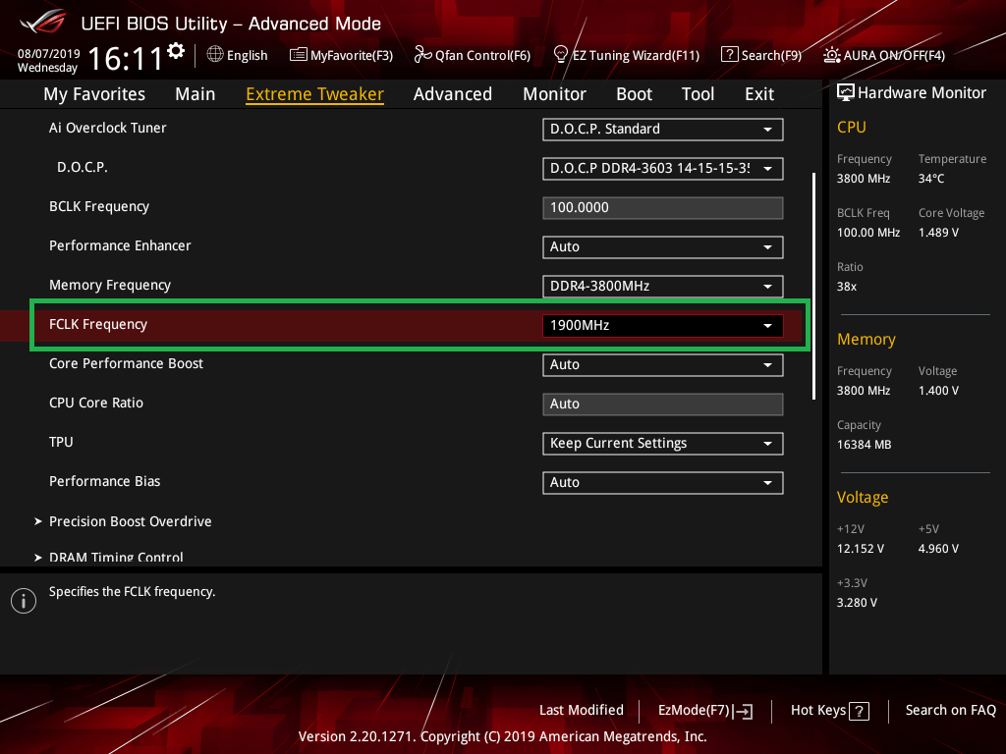The width and height of the screenshot is (1006, 754).
Task: Click the Hardware Monitor screen icon
Action: (x=846, y=93)
